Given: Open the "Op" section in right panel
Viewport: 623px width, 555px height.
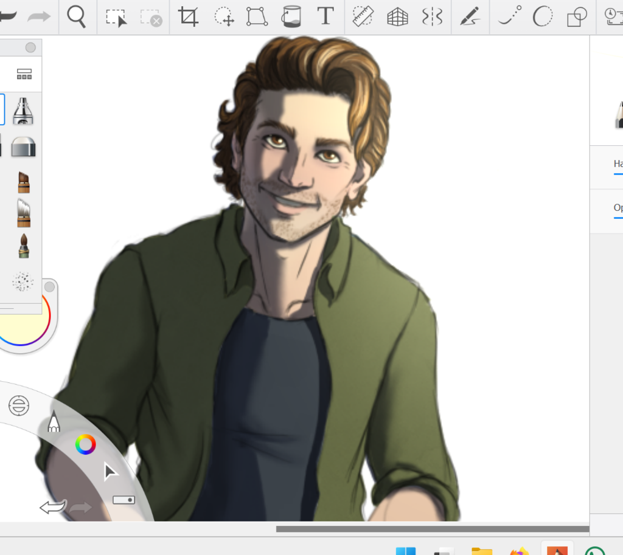Looking at the screenshot, I should pos(618,208).
